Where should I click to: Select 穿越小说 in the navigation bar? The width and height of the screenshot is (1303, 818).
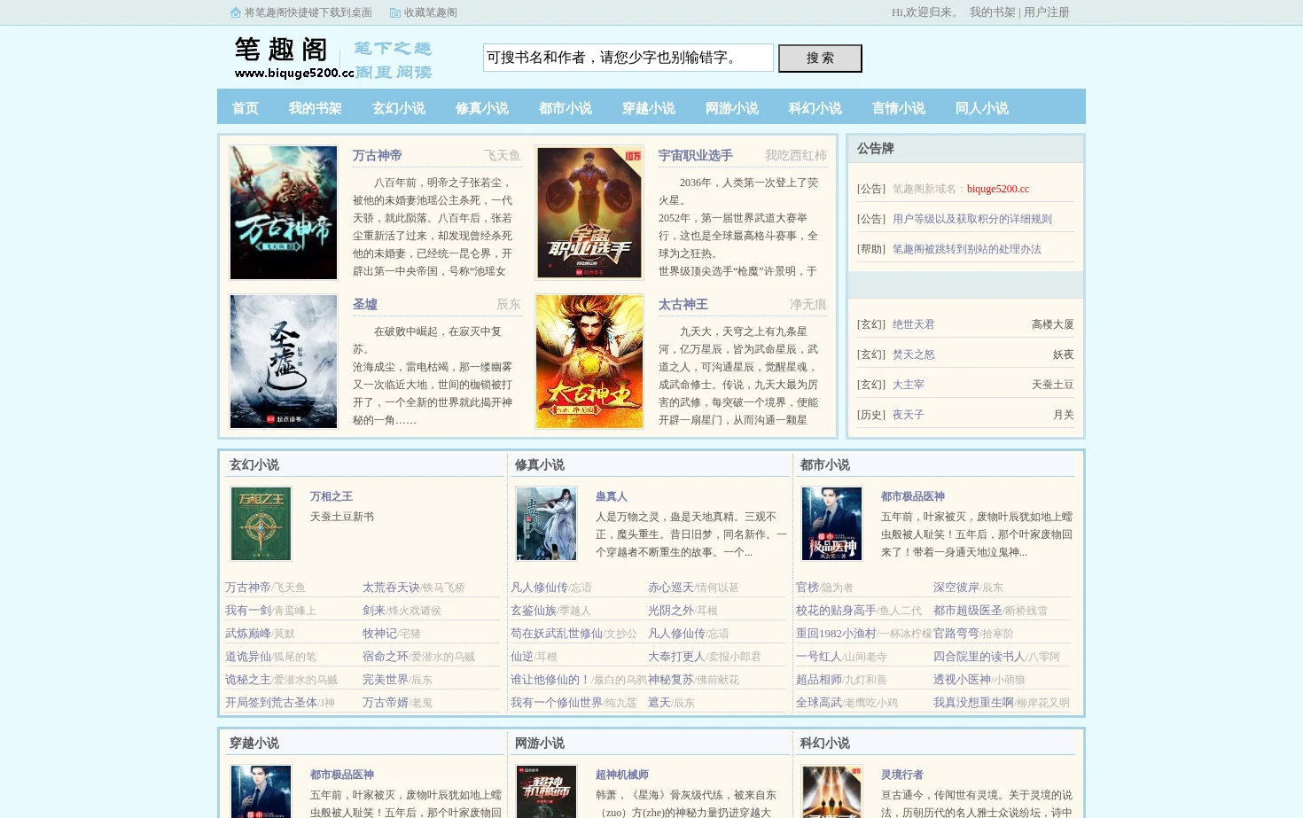point(649,108)
